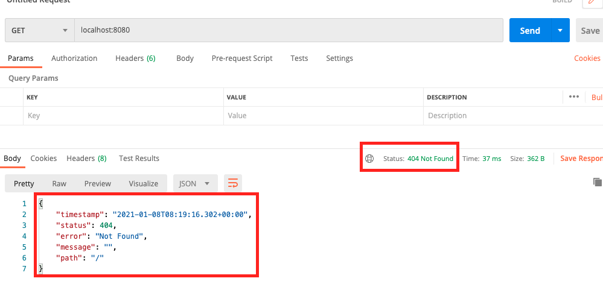This screenshot has height=287, width=603.
Task: Open the response Cookies tab
Action: [x=43, y=159]
